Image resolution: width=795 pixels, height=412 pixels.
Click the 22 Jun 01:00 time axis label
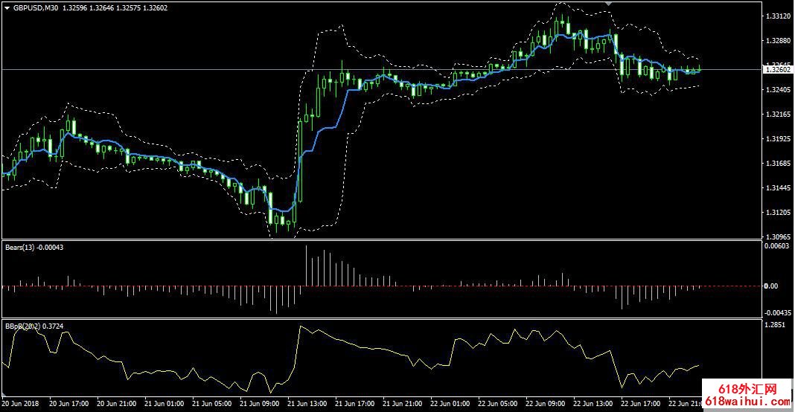click(450, 404)
